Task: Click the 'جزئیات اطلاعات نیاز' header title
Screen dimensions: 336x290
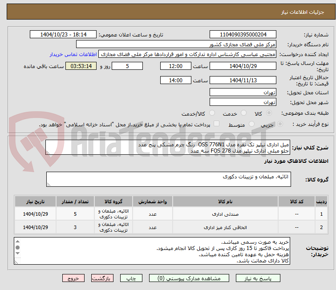Action: pos(303,12)
